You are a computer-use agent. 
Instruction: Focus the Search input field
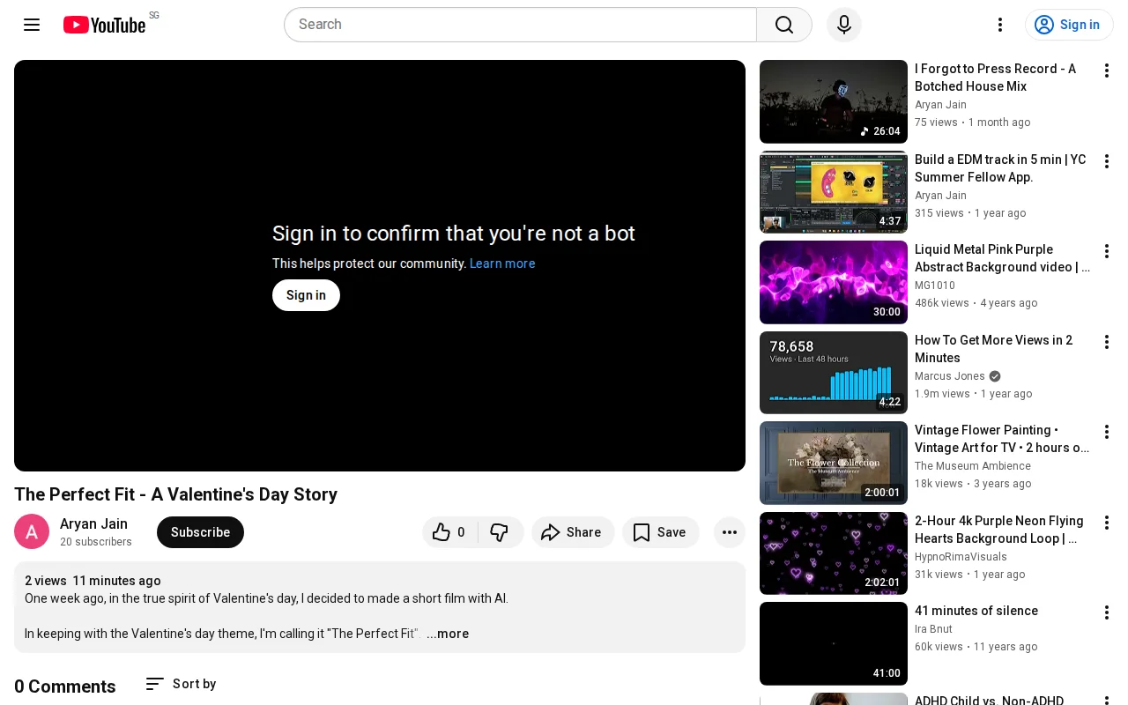click(x=520, y=25)
